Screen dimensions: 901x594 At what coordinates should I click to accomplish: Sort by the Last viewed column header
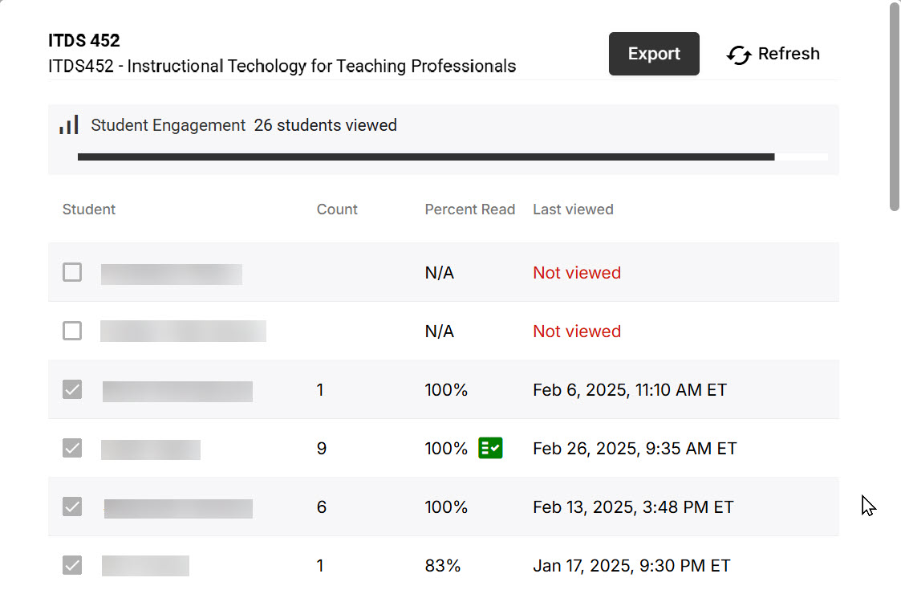[x=573, y=209]
